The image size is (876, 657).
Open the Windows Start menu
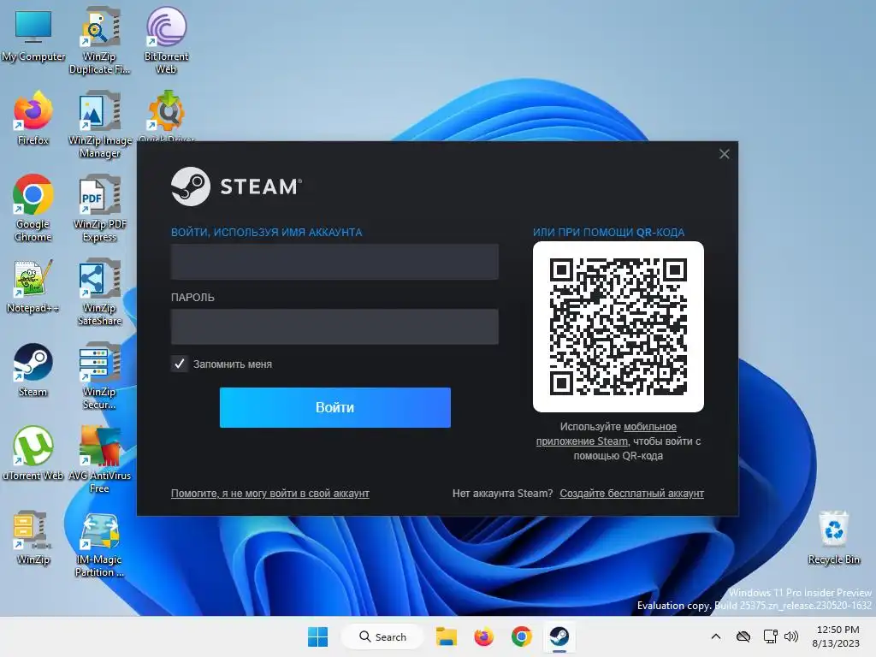(x=318, y=636)
